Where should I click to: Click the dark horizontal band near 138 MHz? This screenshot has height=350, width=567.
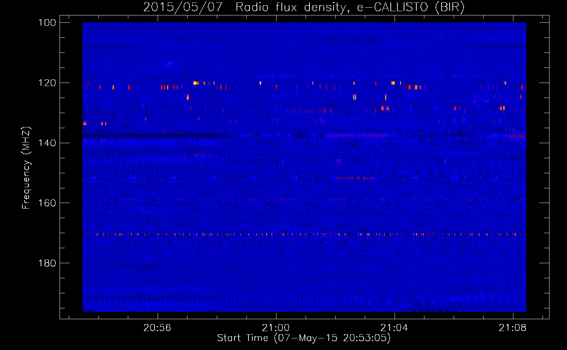coord(156,135)
